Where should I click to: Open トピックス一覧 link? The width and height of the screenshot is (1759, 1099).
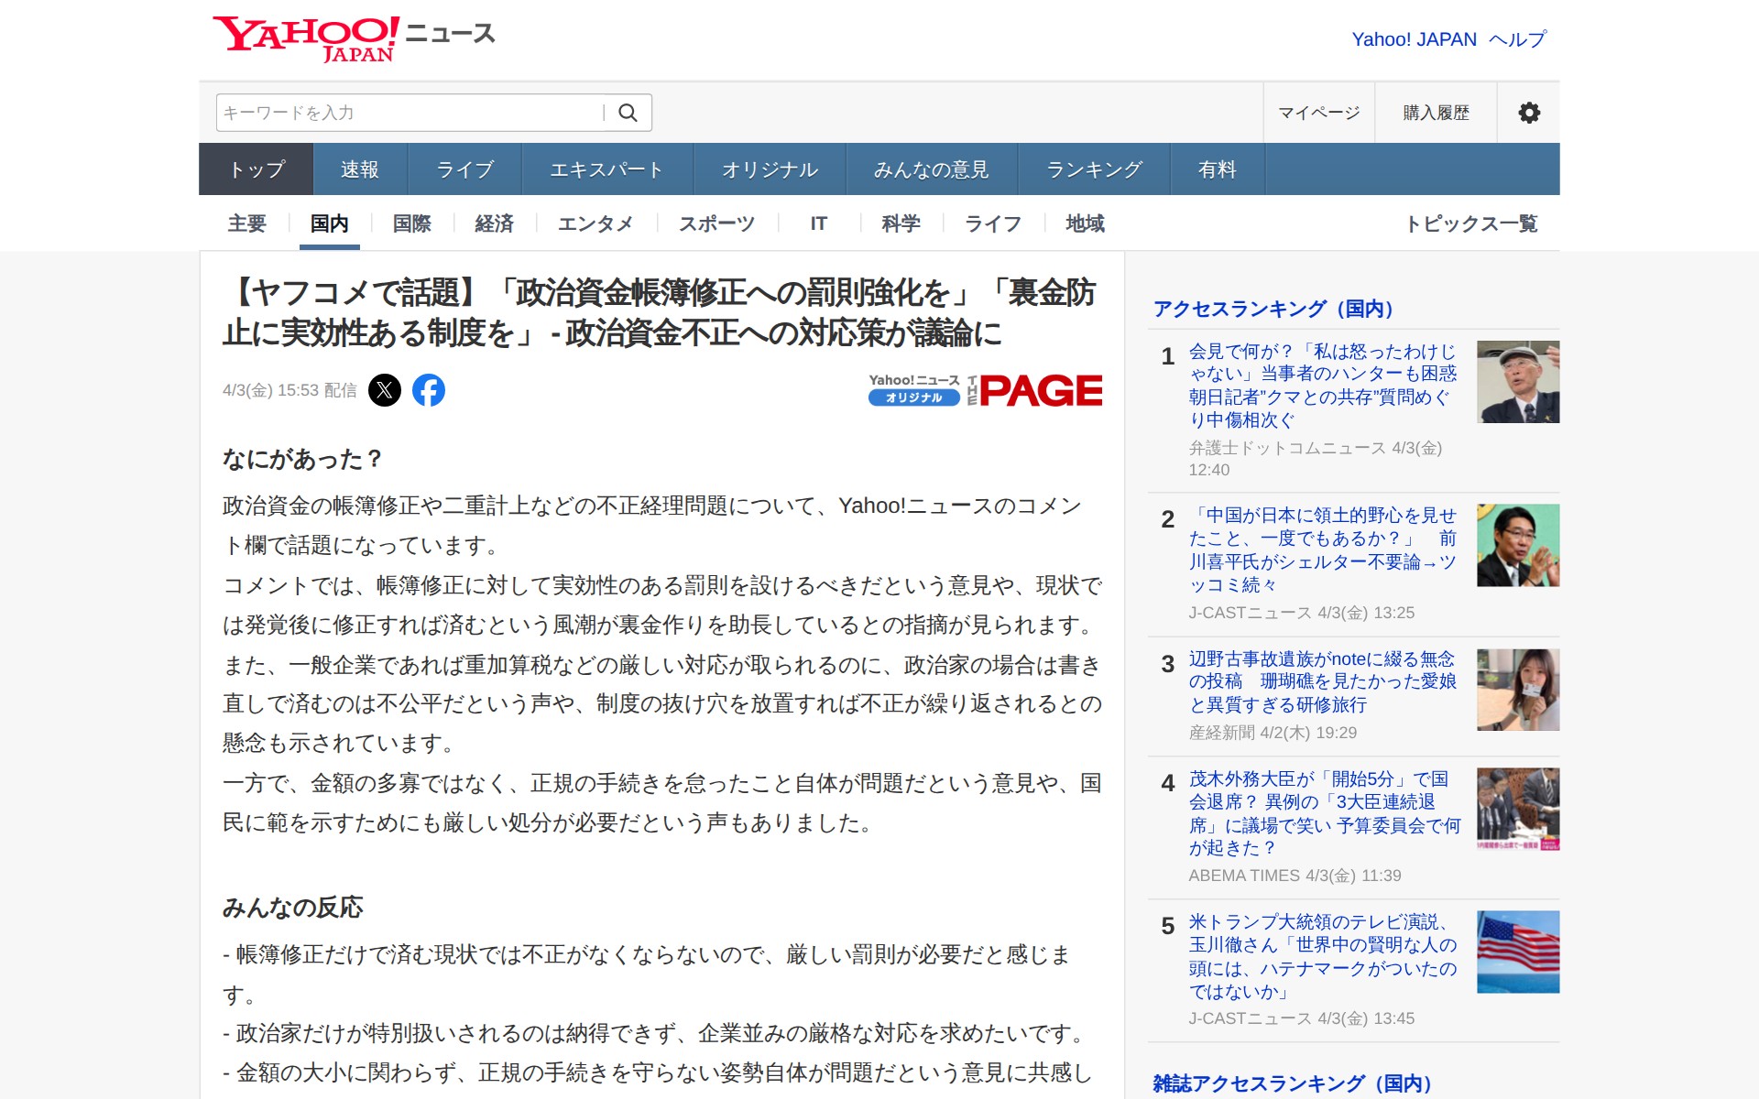(1471, 223)
